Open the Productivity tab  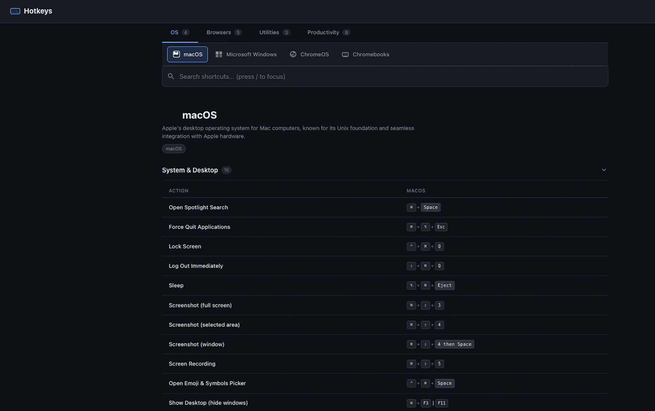[x=328, y=32]
